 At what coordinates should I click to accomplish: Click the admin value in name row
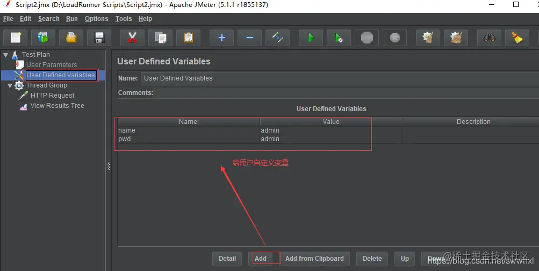tap(331, 130)
